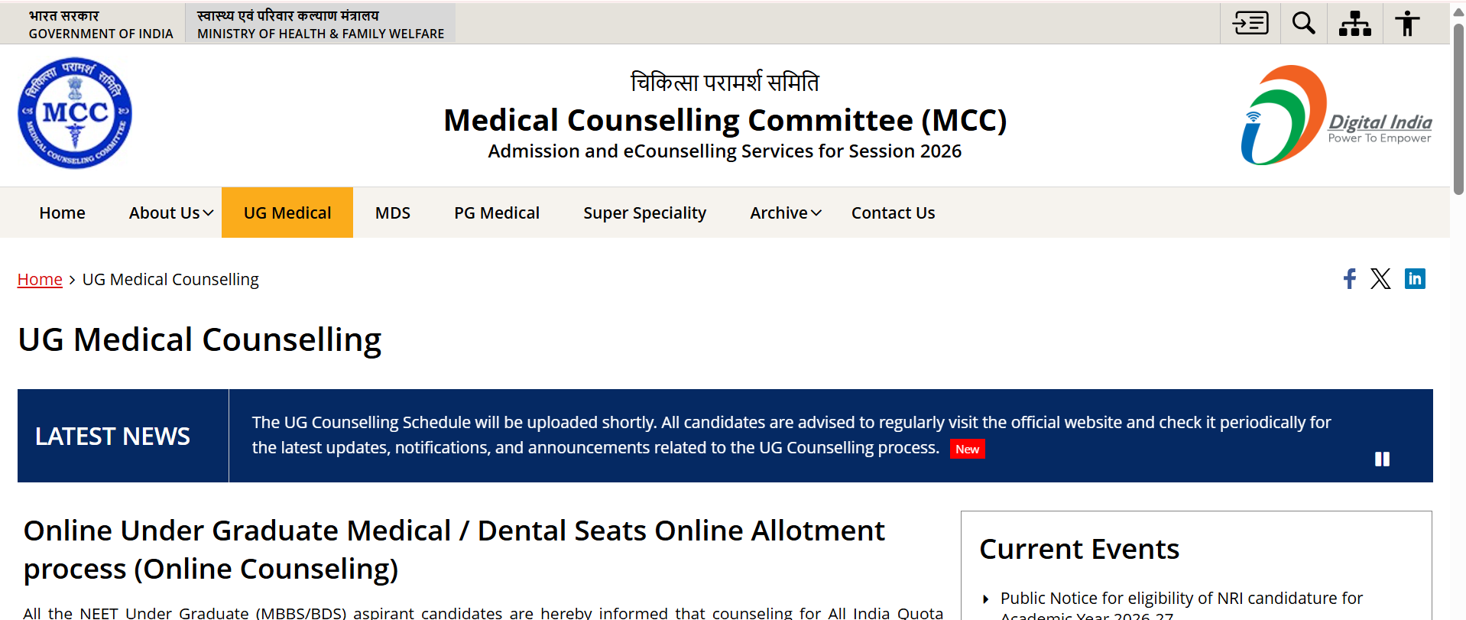Expand the Archive dropdown
This screenshot has width=1466, height=620.
[x=786, y=213]
